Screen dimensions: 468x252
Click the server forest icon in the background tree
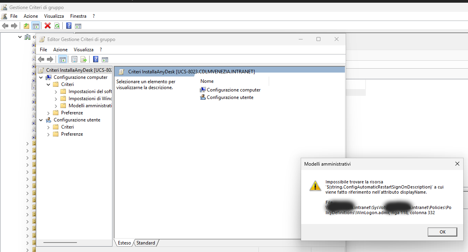(28, 37)
